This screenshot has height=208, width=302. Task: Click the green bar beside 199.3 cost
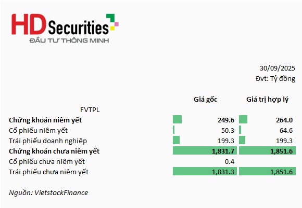176,140
